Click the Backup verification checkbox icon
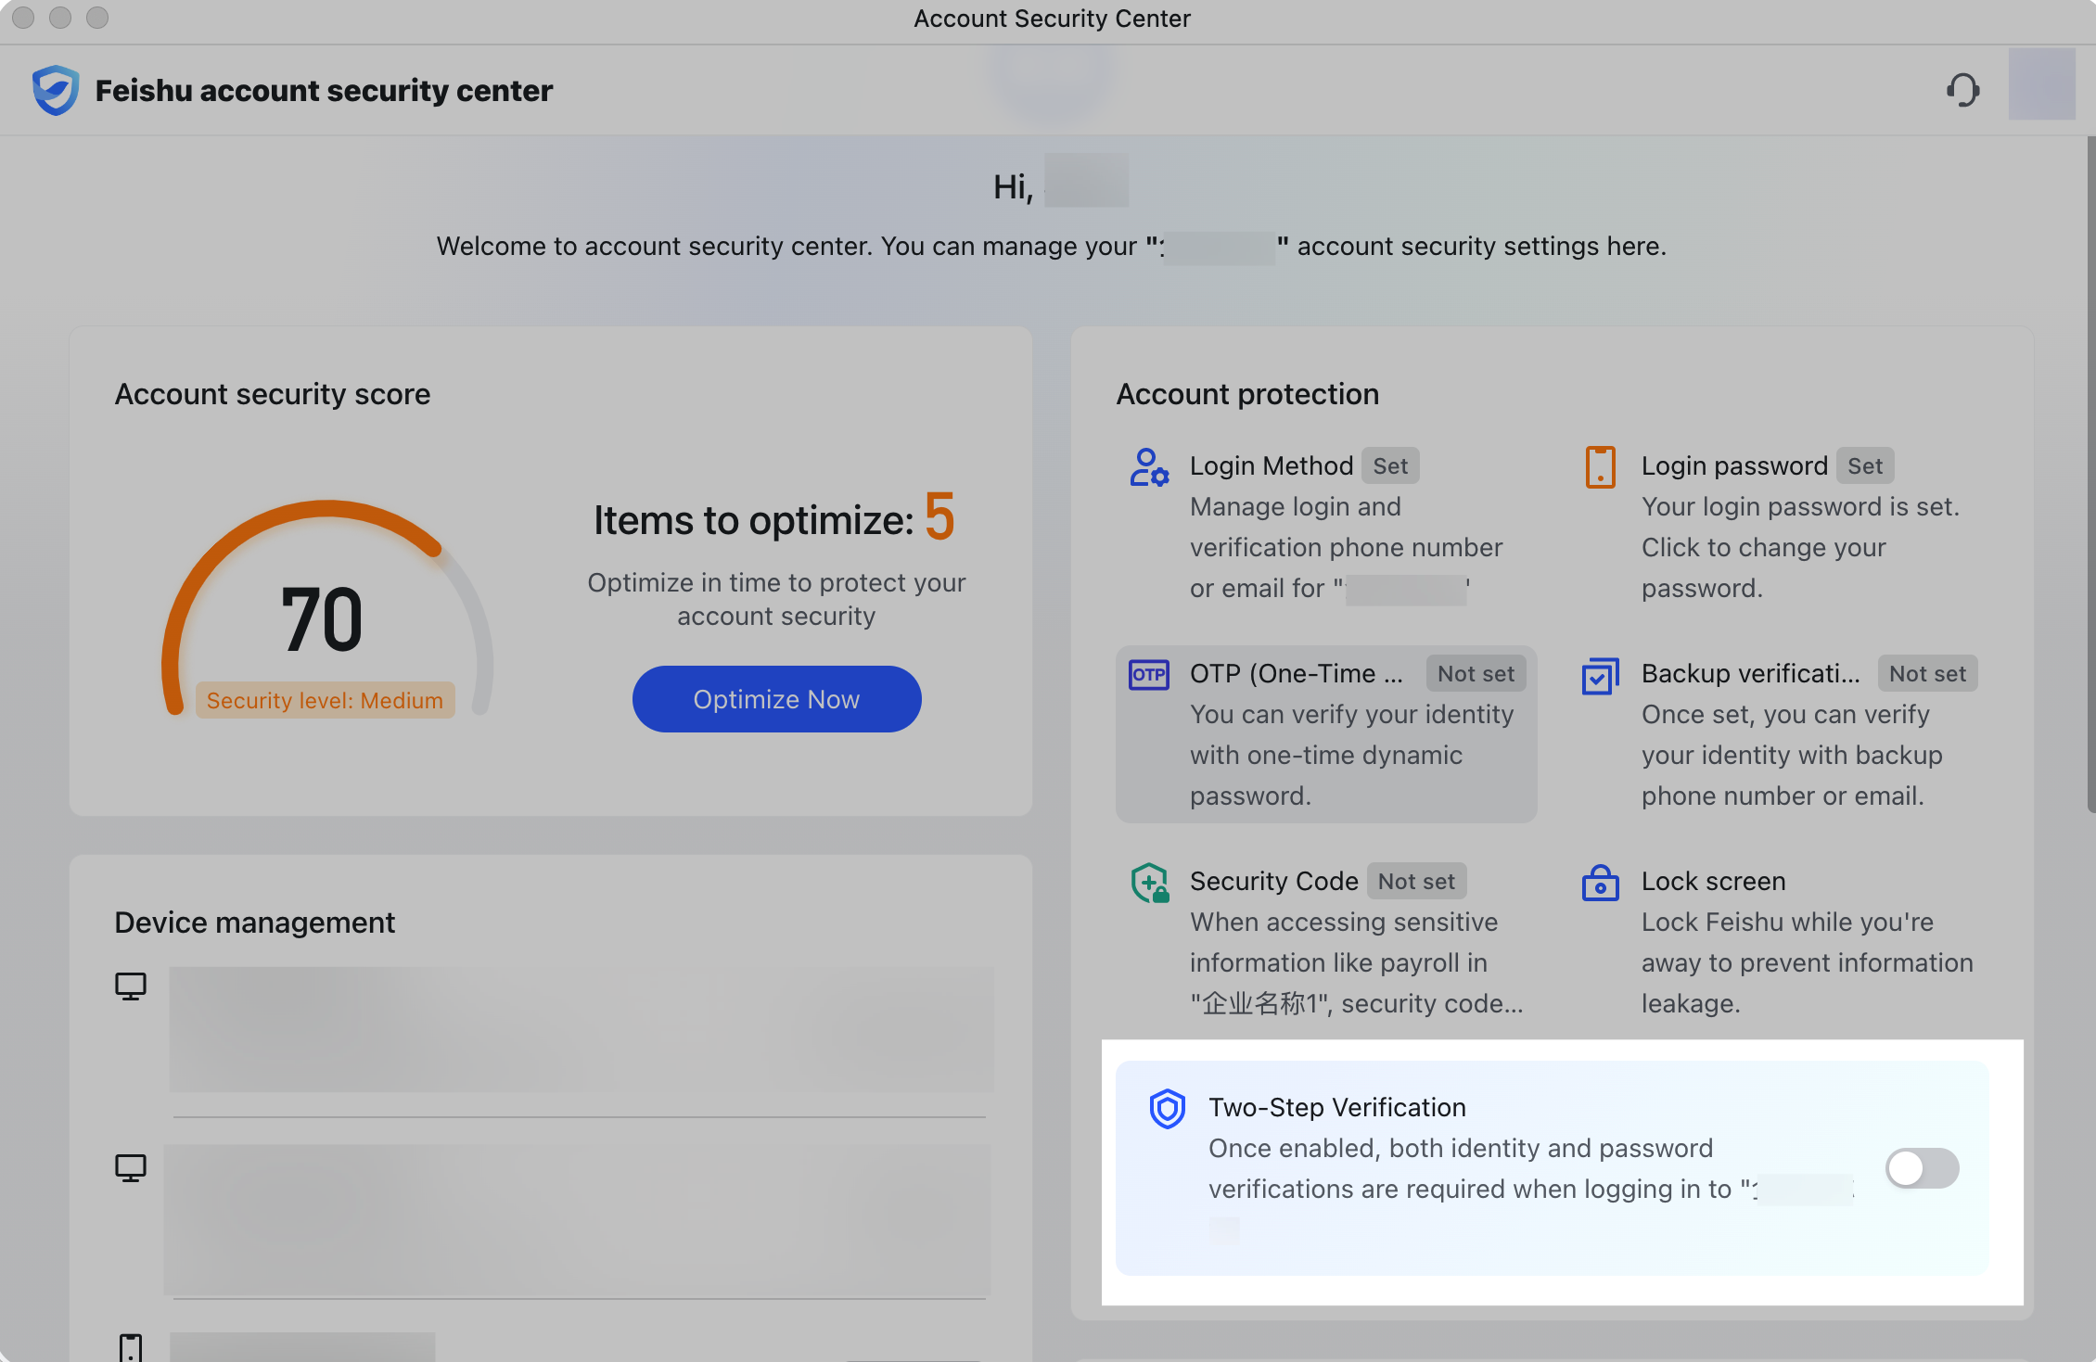Viewport: 2096px width, 1362px height. pyautogui.click(x=1600, y=675)
